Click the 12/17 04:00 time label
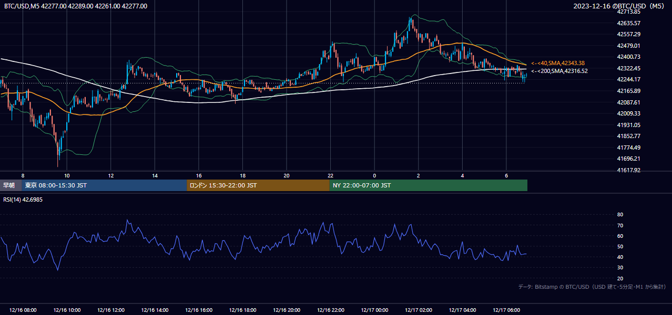Screen dimensions: 672x315 tap(462, 310)
